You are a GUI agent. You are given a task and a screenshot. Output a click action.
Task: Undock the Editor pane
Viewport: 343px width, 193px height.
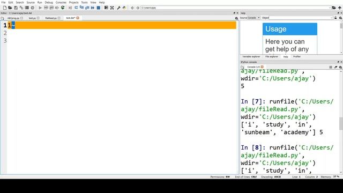(x=234, y=13)
